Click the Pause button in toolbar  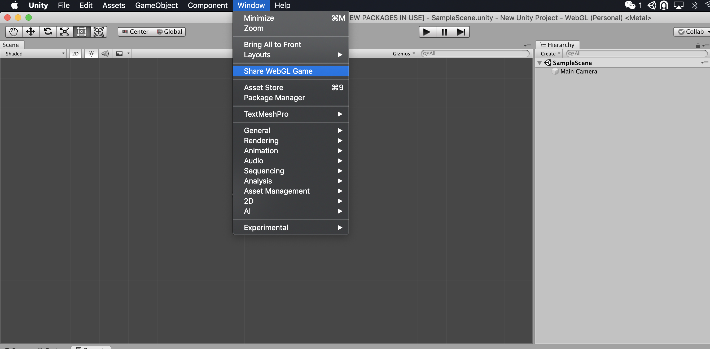click(444, 32)
